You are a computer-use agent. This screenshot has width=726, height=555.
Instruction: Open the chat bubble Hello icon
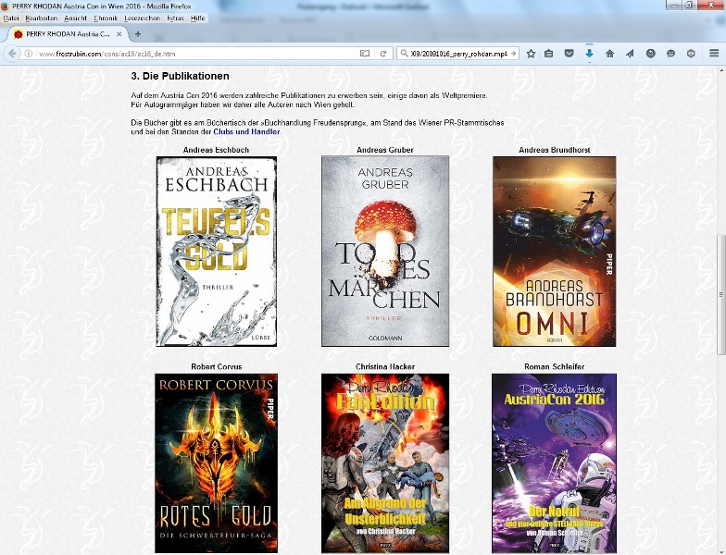(670, 54)
